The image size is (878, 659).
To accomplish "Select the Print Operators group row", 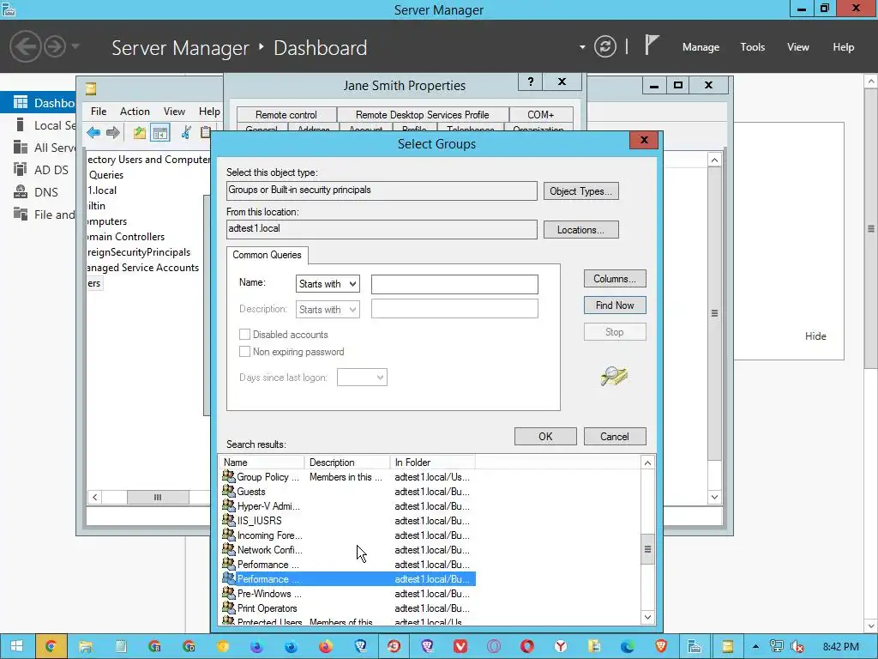I will (x=348, y=608).
